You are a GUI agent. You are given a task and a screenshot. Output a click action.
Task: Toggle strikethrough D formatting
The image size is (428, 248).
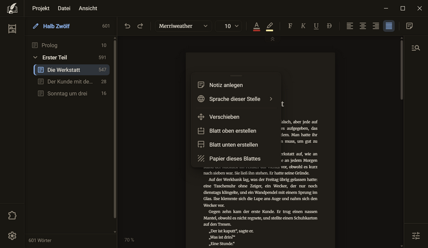click(x=329, y=26)
